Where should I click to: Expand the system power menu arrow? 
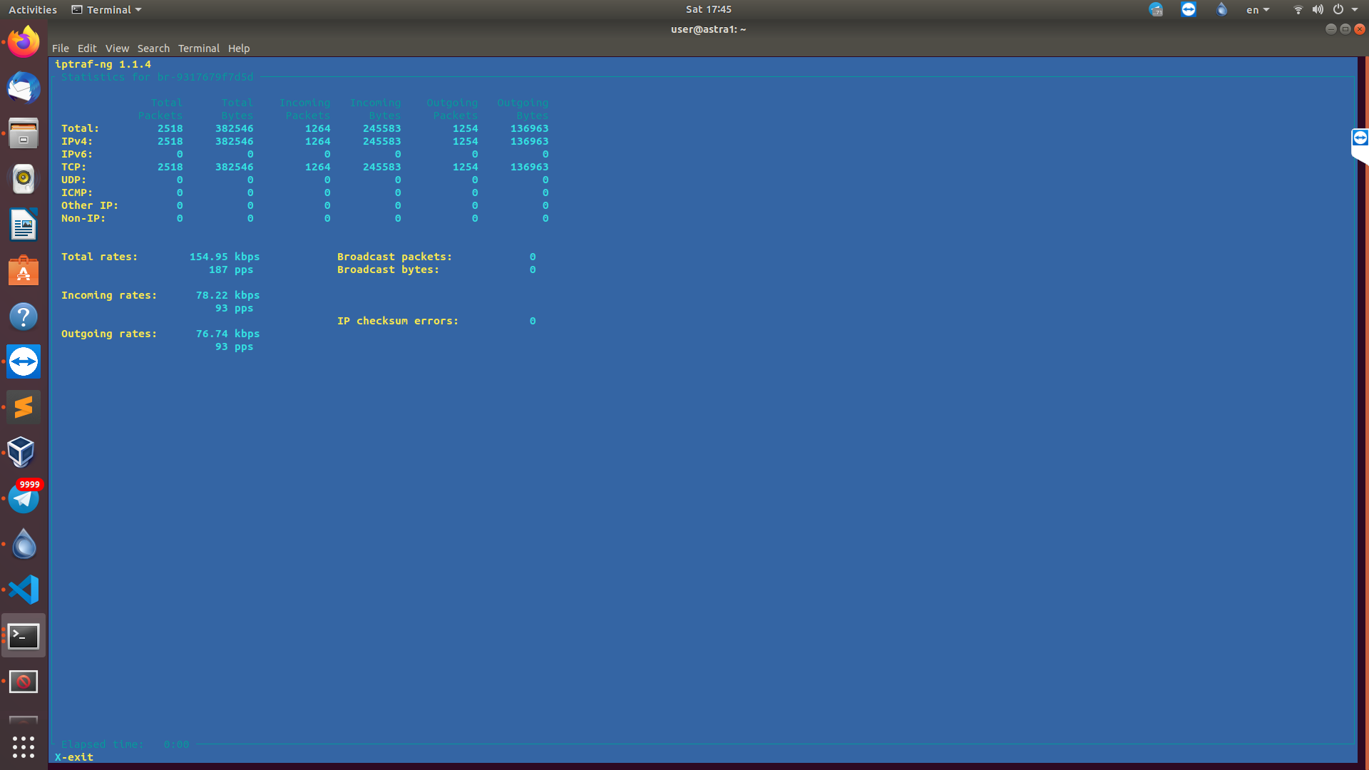tap(1355, 10)
